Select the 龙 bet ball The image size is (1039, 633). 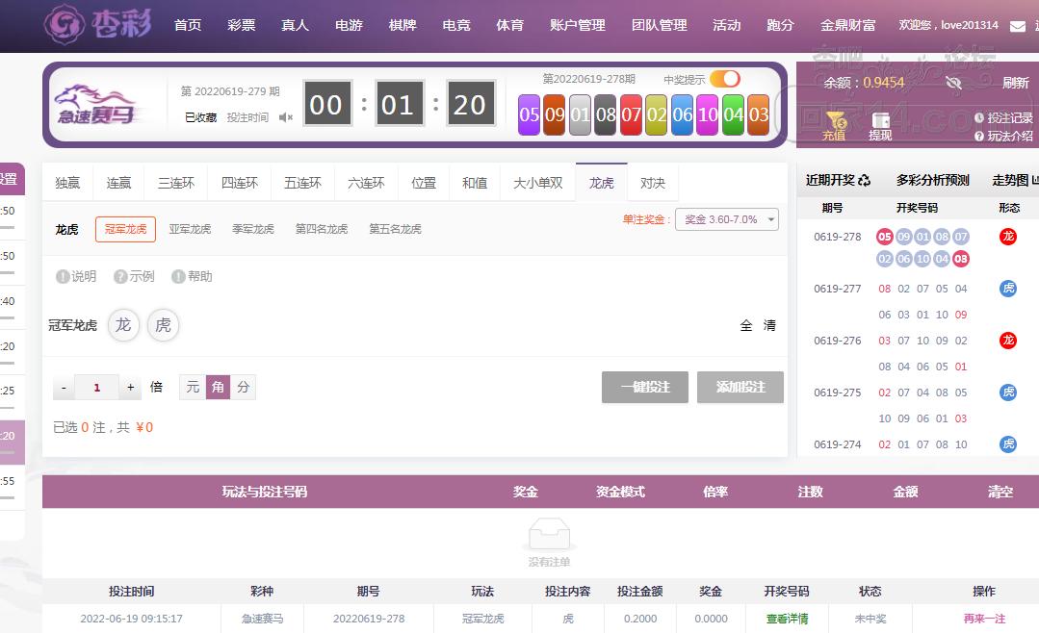(123, 325)
